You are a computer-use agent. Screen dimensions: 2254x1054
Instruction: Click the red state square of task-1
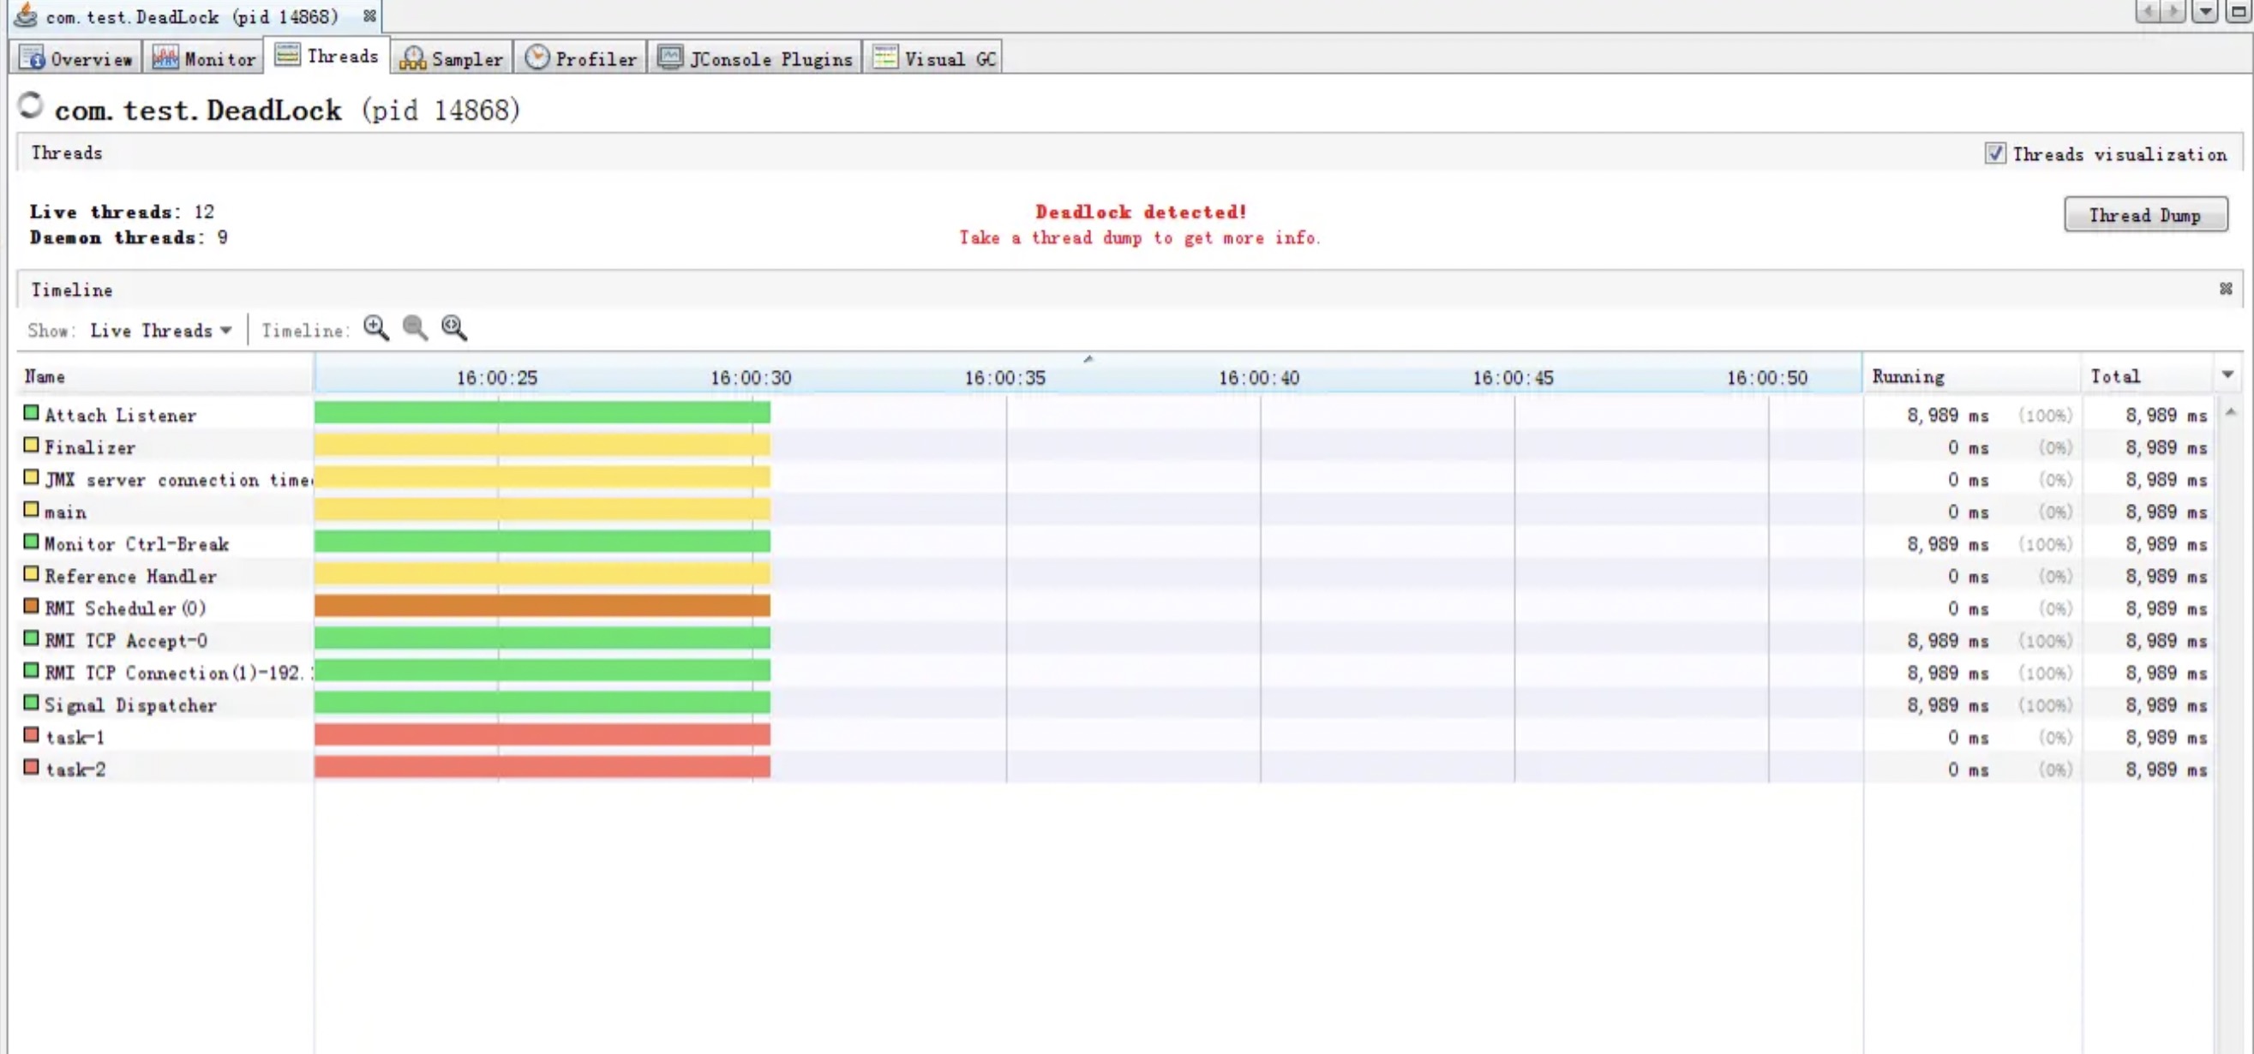pos(32,734)
